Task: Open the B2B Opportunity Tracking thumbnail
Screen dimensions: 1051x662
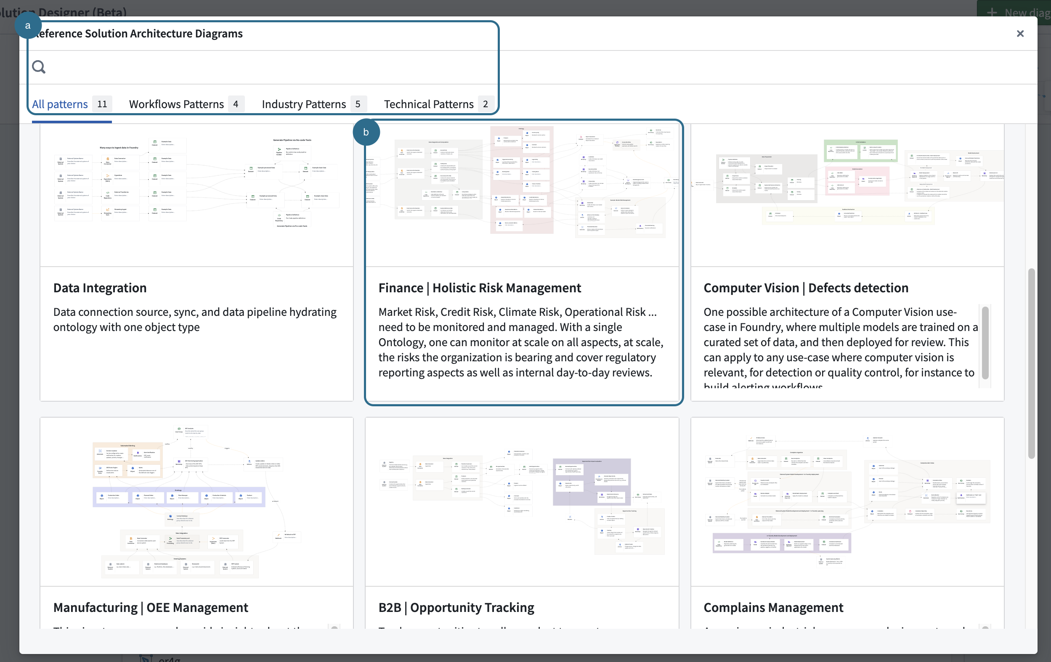Action: [x=522, y=501]
